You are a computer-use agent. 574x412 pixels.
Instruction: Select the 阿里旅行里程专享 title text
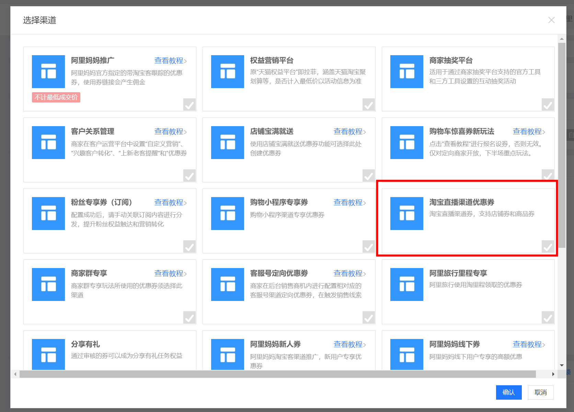point(458,274)
